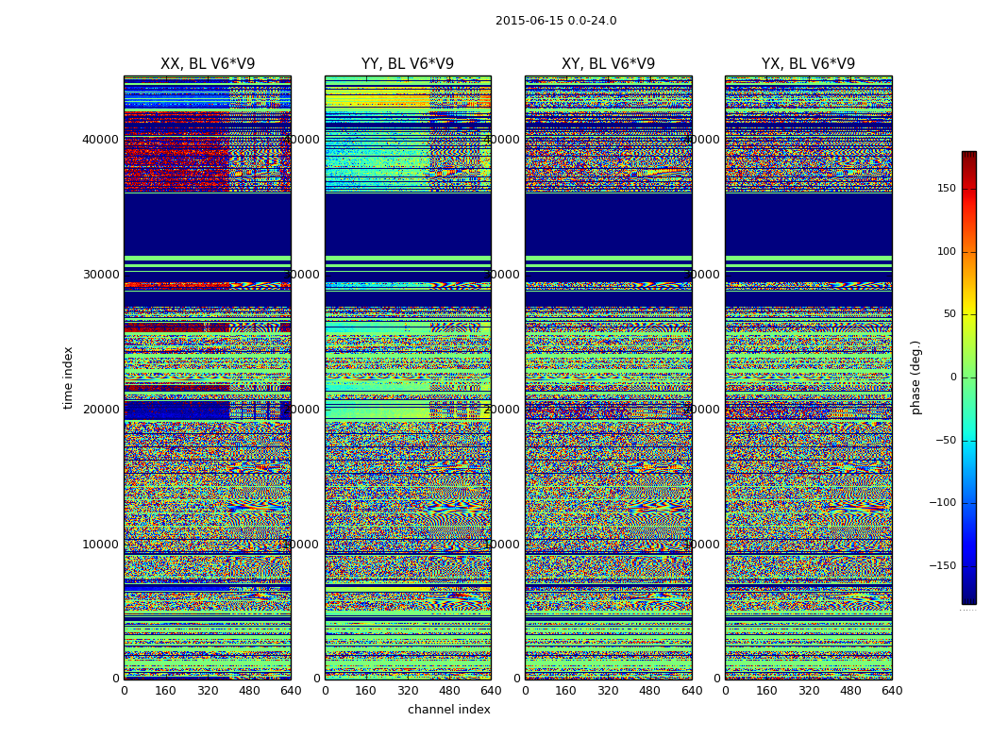Click the colorbar tick label 50
This screenshot has height=755, width=991.
(x=949, y=314)
